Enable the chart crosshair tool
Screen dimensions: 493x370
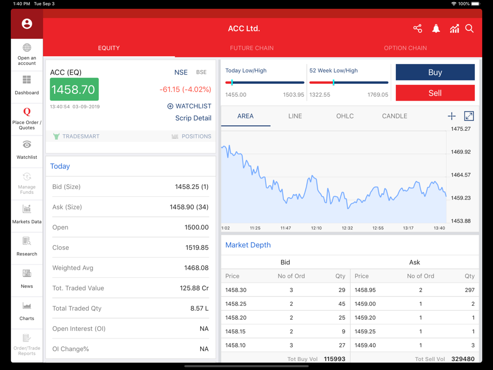(x=452, y=116)
